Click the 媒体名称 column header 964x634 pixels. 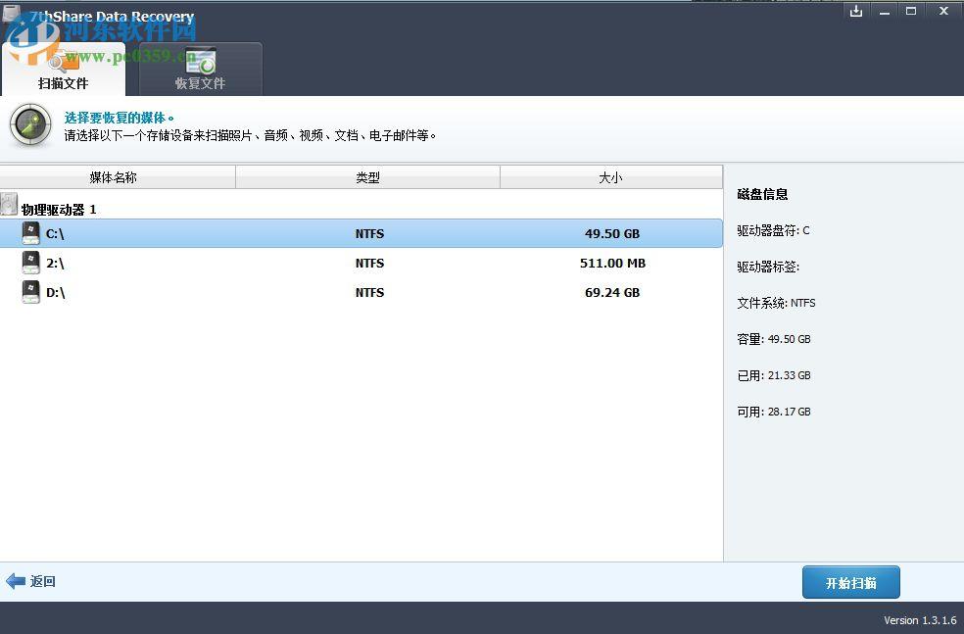pyautogui.click(x=120, y=177)
